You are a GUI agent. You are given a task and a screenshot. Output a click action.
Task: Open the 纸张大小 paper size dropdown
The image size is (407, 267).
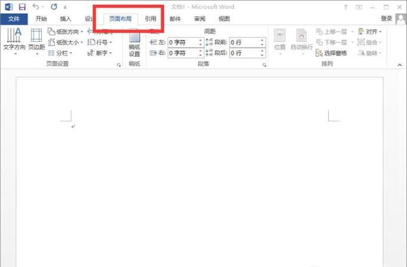[66, 42]
